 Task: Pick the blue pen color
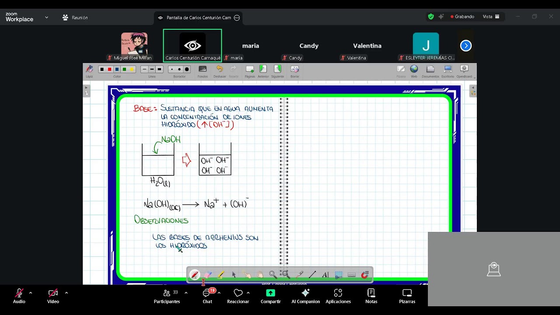pos(117,69)
